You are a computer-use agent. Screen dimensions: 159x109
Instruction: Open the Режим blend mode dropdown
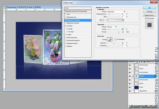(116, 12)
